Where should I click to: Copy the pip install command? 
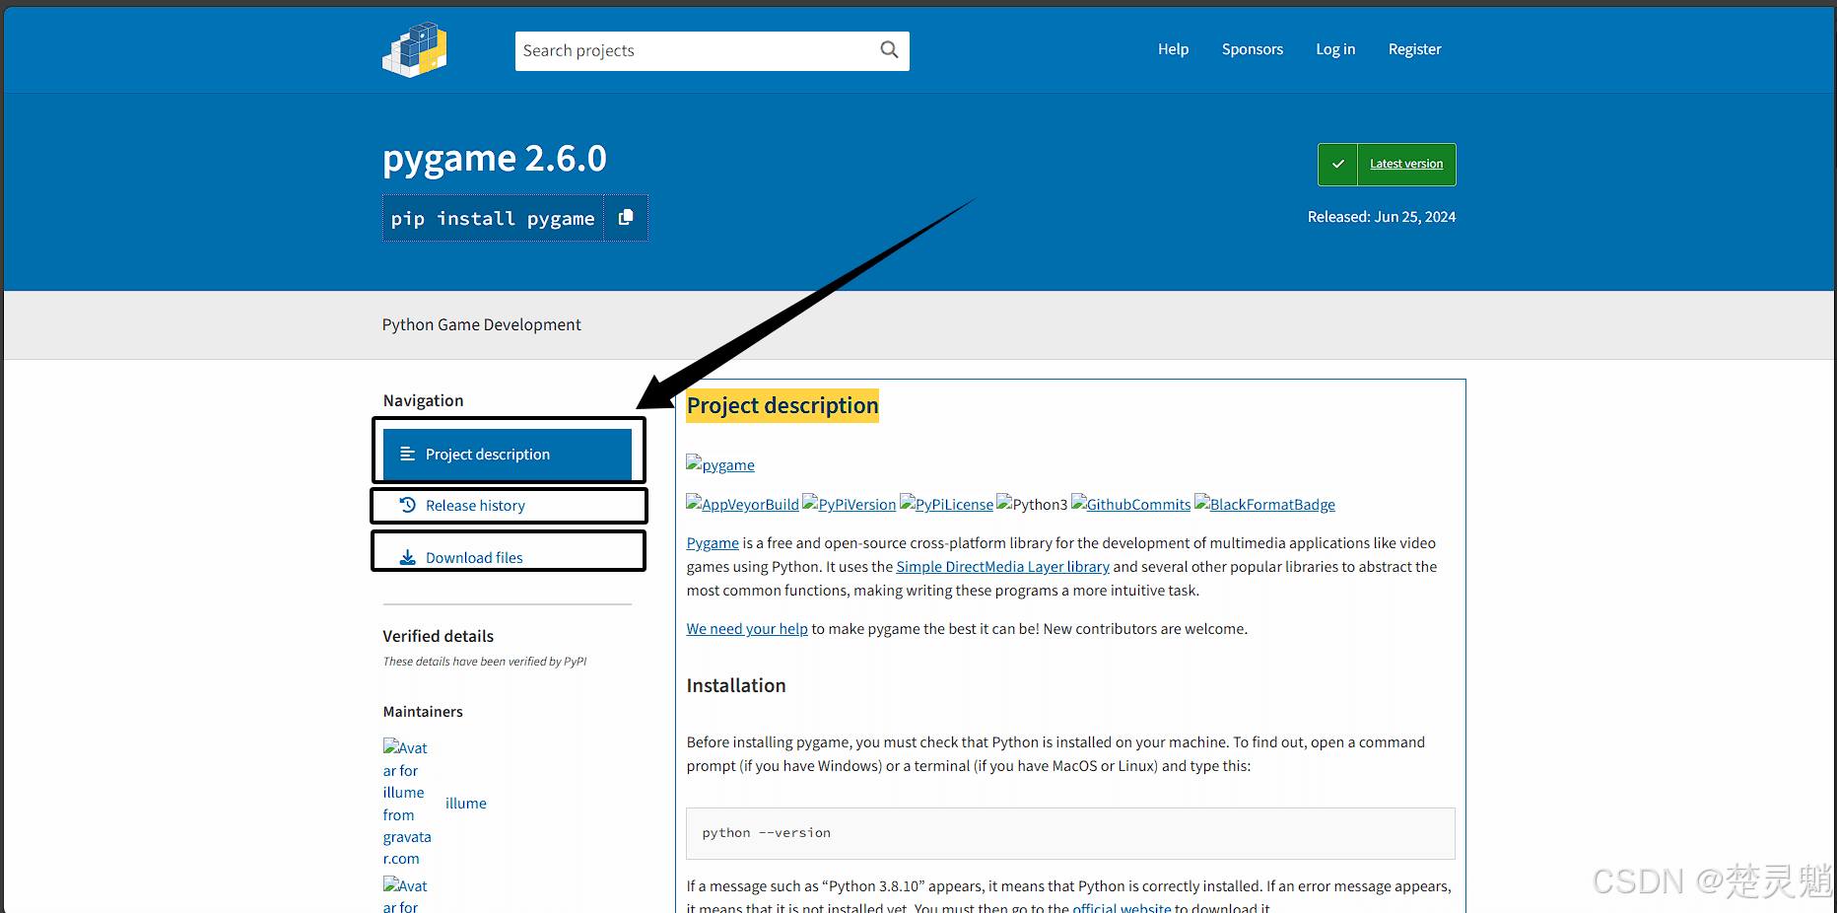[626, 218]
